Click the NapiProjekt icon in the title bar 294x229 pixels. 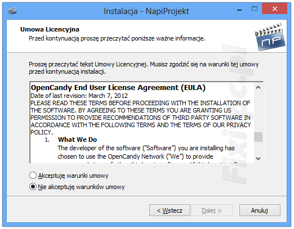click(x=12, y=11)
